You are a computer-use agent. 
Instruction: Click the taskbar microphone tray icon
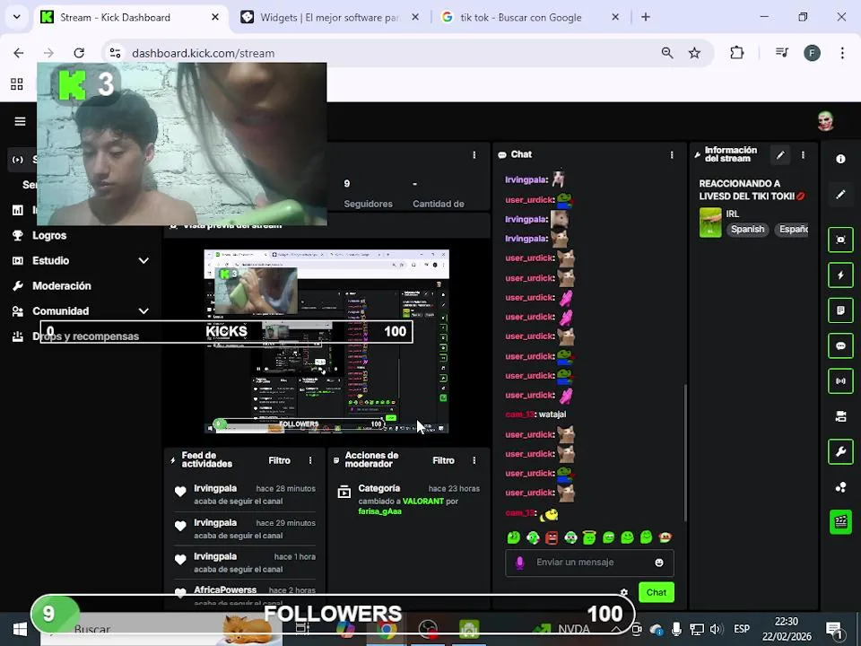click(676, 630)
